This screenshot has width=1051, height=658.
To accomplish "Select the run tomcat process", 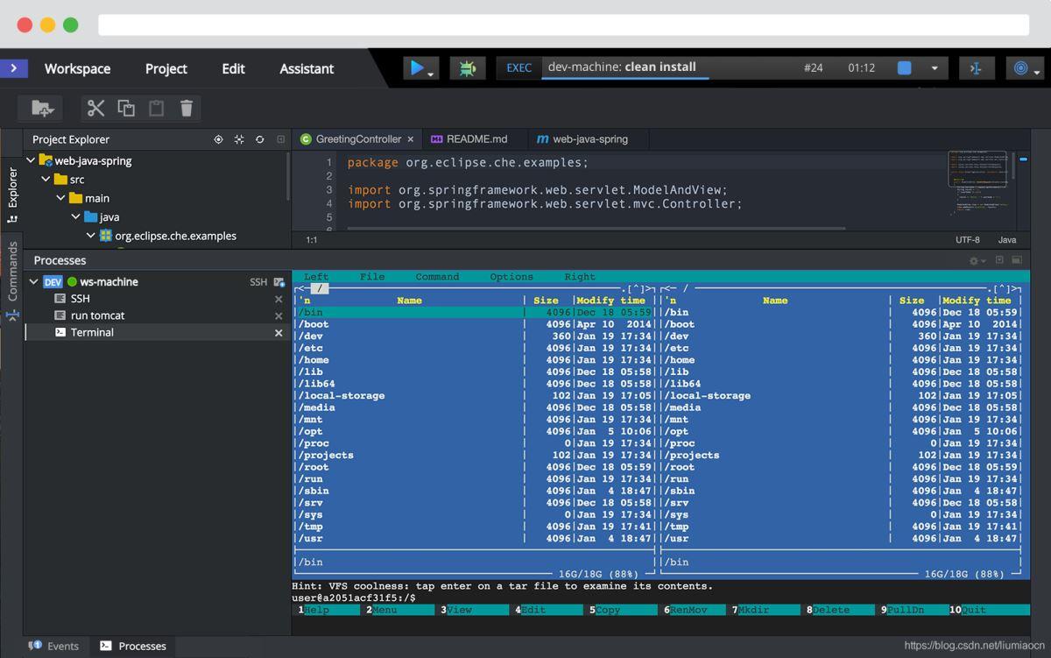I will (x=97, y=315).
